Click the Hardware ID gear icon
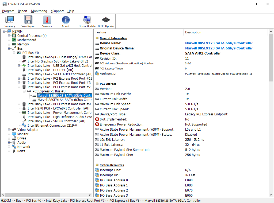 (x=97, y=74)
